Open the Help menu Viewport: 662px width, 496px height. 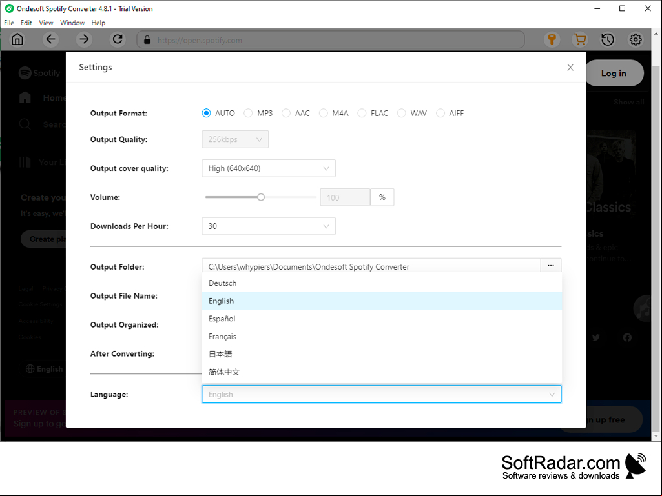pos(98,23)
